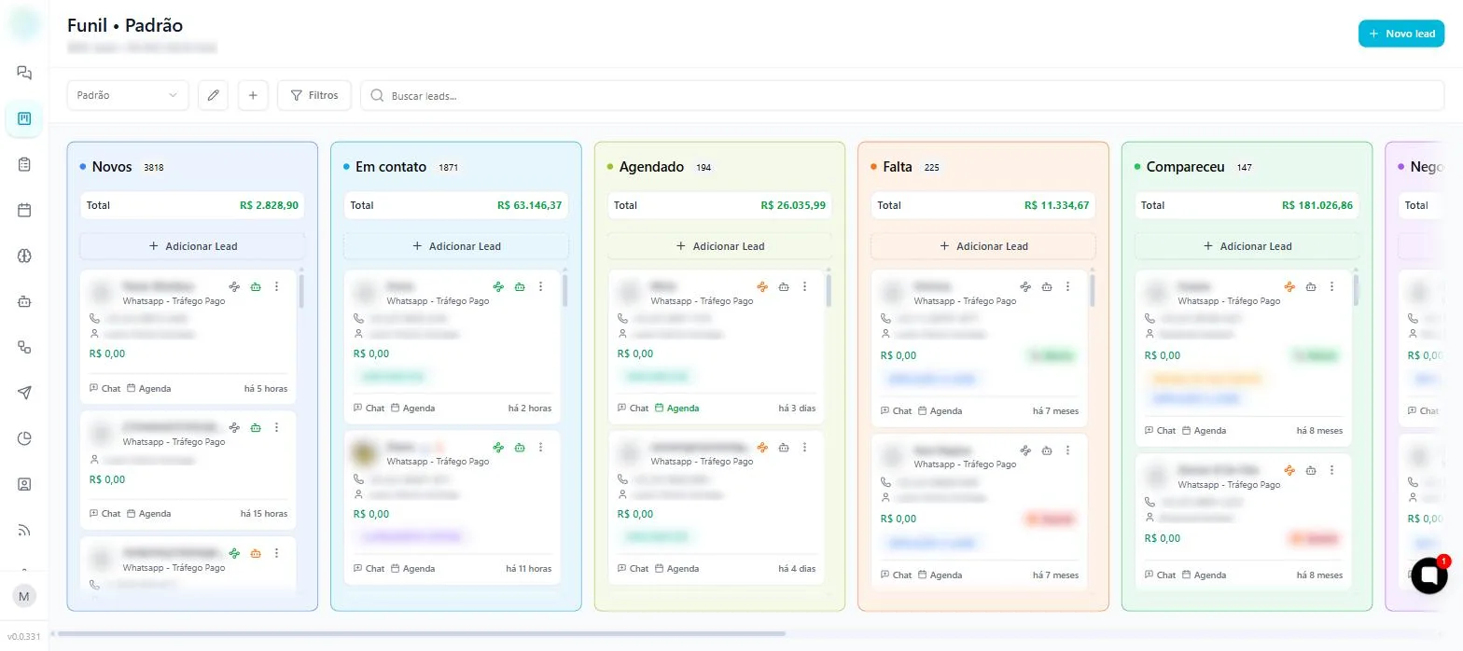Open the floating chat support bubble
This screenshot has height=651, width=1463.
1428,575
